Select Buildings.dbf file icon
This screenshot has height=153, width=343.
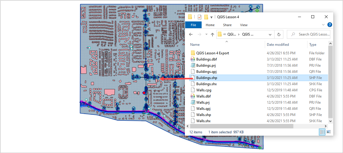coord(193,59)
